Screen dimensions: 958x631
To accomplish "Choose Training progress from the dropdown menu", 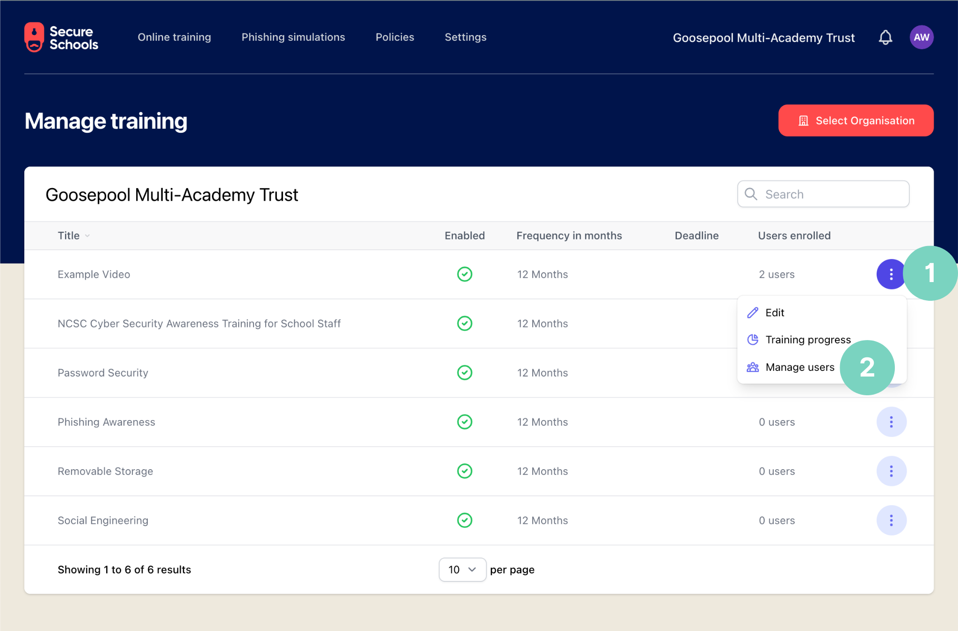I will [x=821, y=340].
